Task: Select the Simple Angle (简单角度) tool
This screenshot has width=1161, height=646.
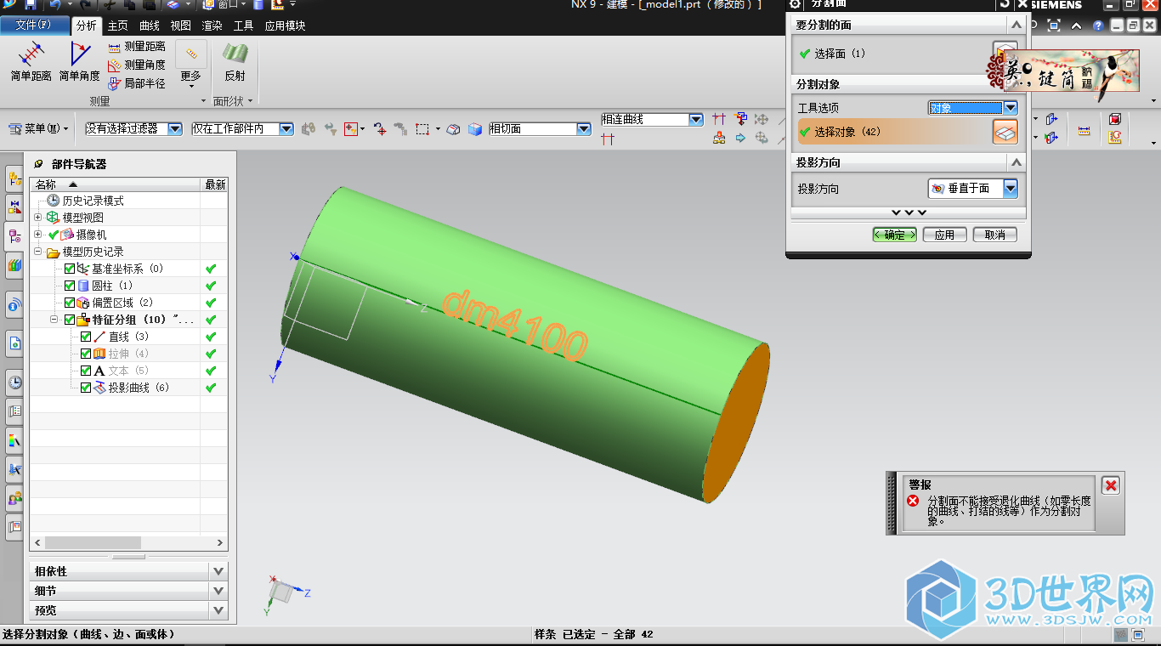Action: point(80,62)
